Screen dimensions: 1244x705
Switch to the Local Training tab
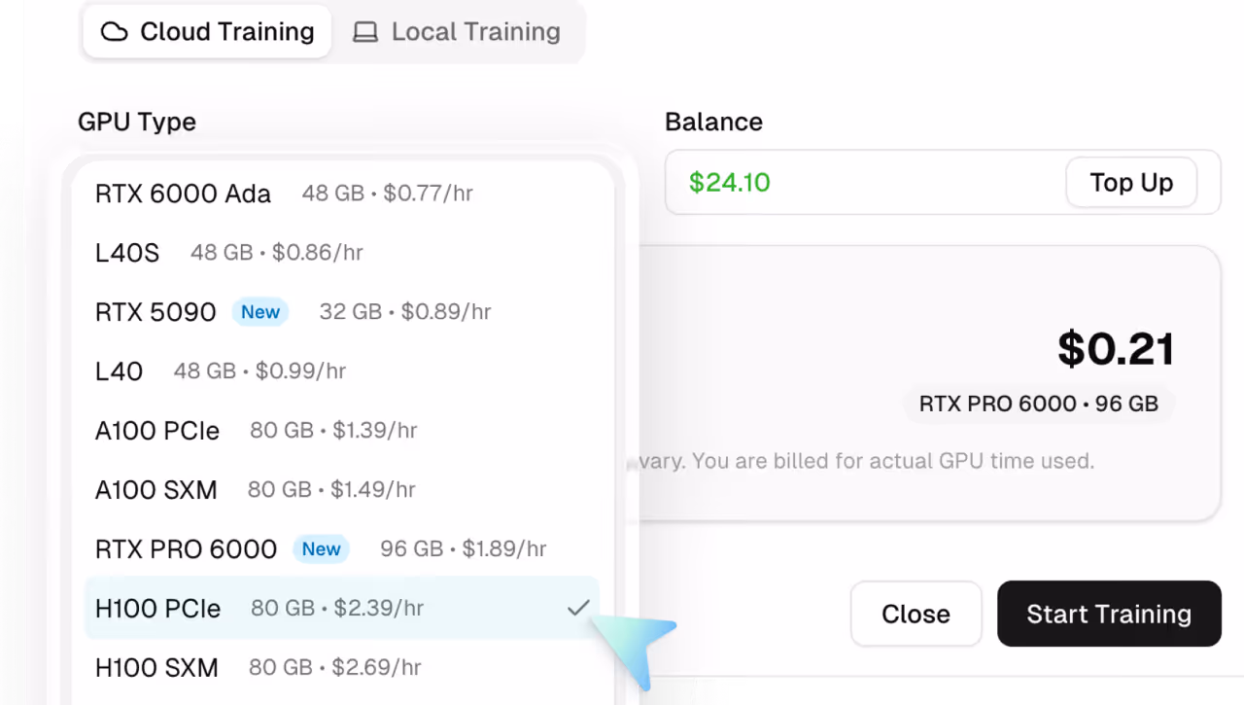(458, 31)
